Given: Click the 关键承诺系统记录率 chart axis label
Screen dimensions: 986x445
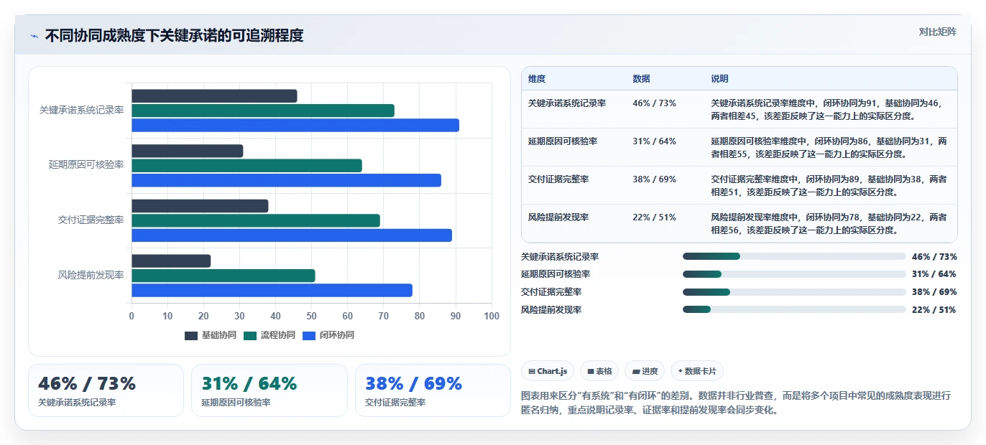Looking at the screenshot, I should click(82, 111).
